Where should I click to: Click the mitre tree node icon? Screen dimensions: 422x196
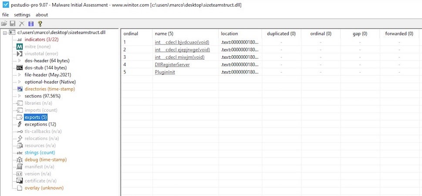click(19, 47)
